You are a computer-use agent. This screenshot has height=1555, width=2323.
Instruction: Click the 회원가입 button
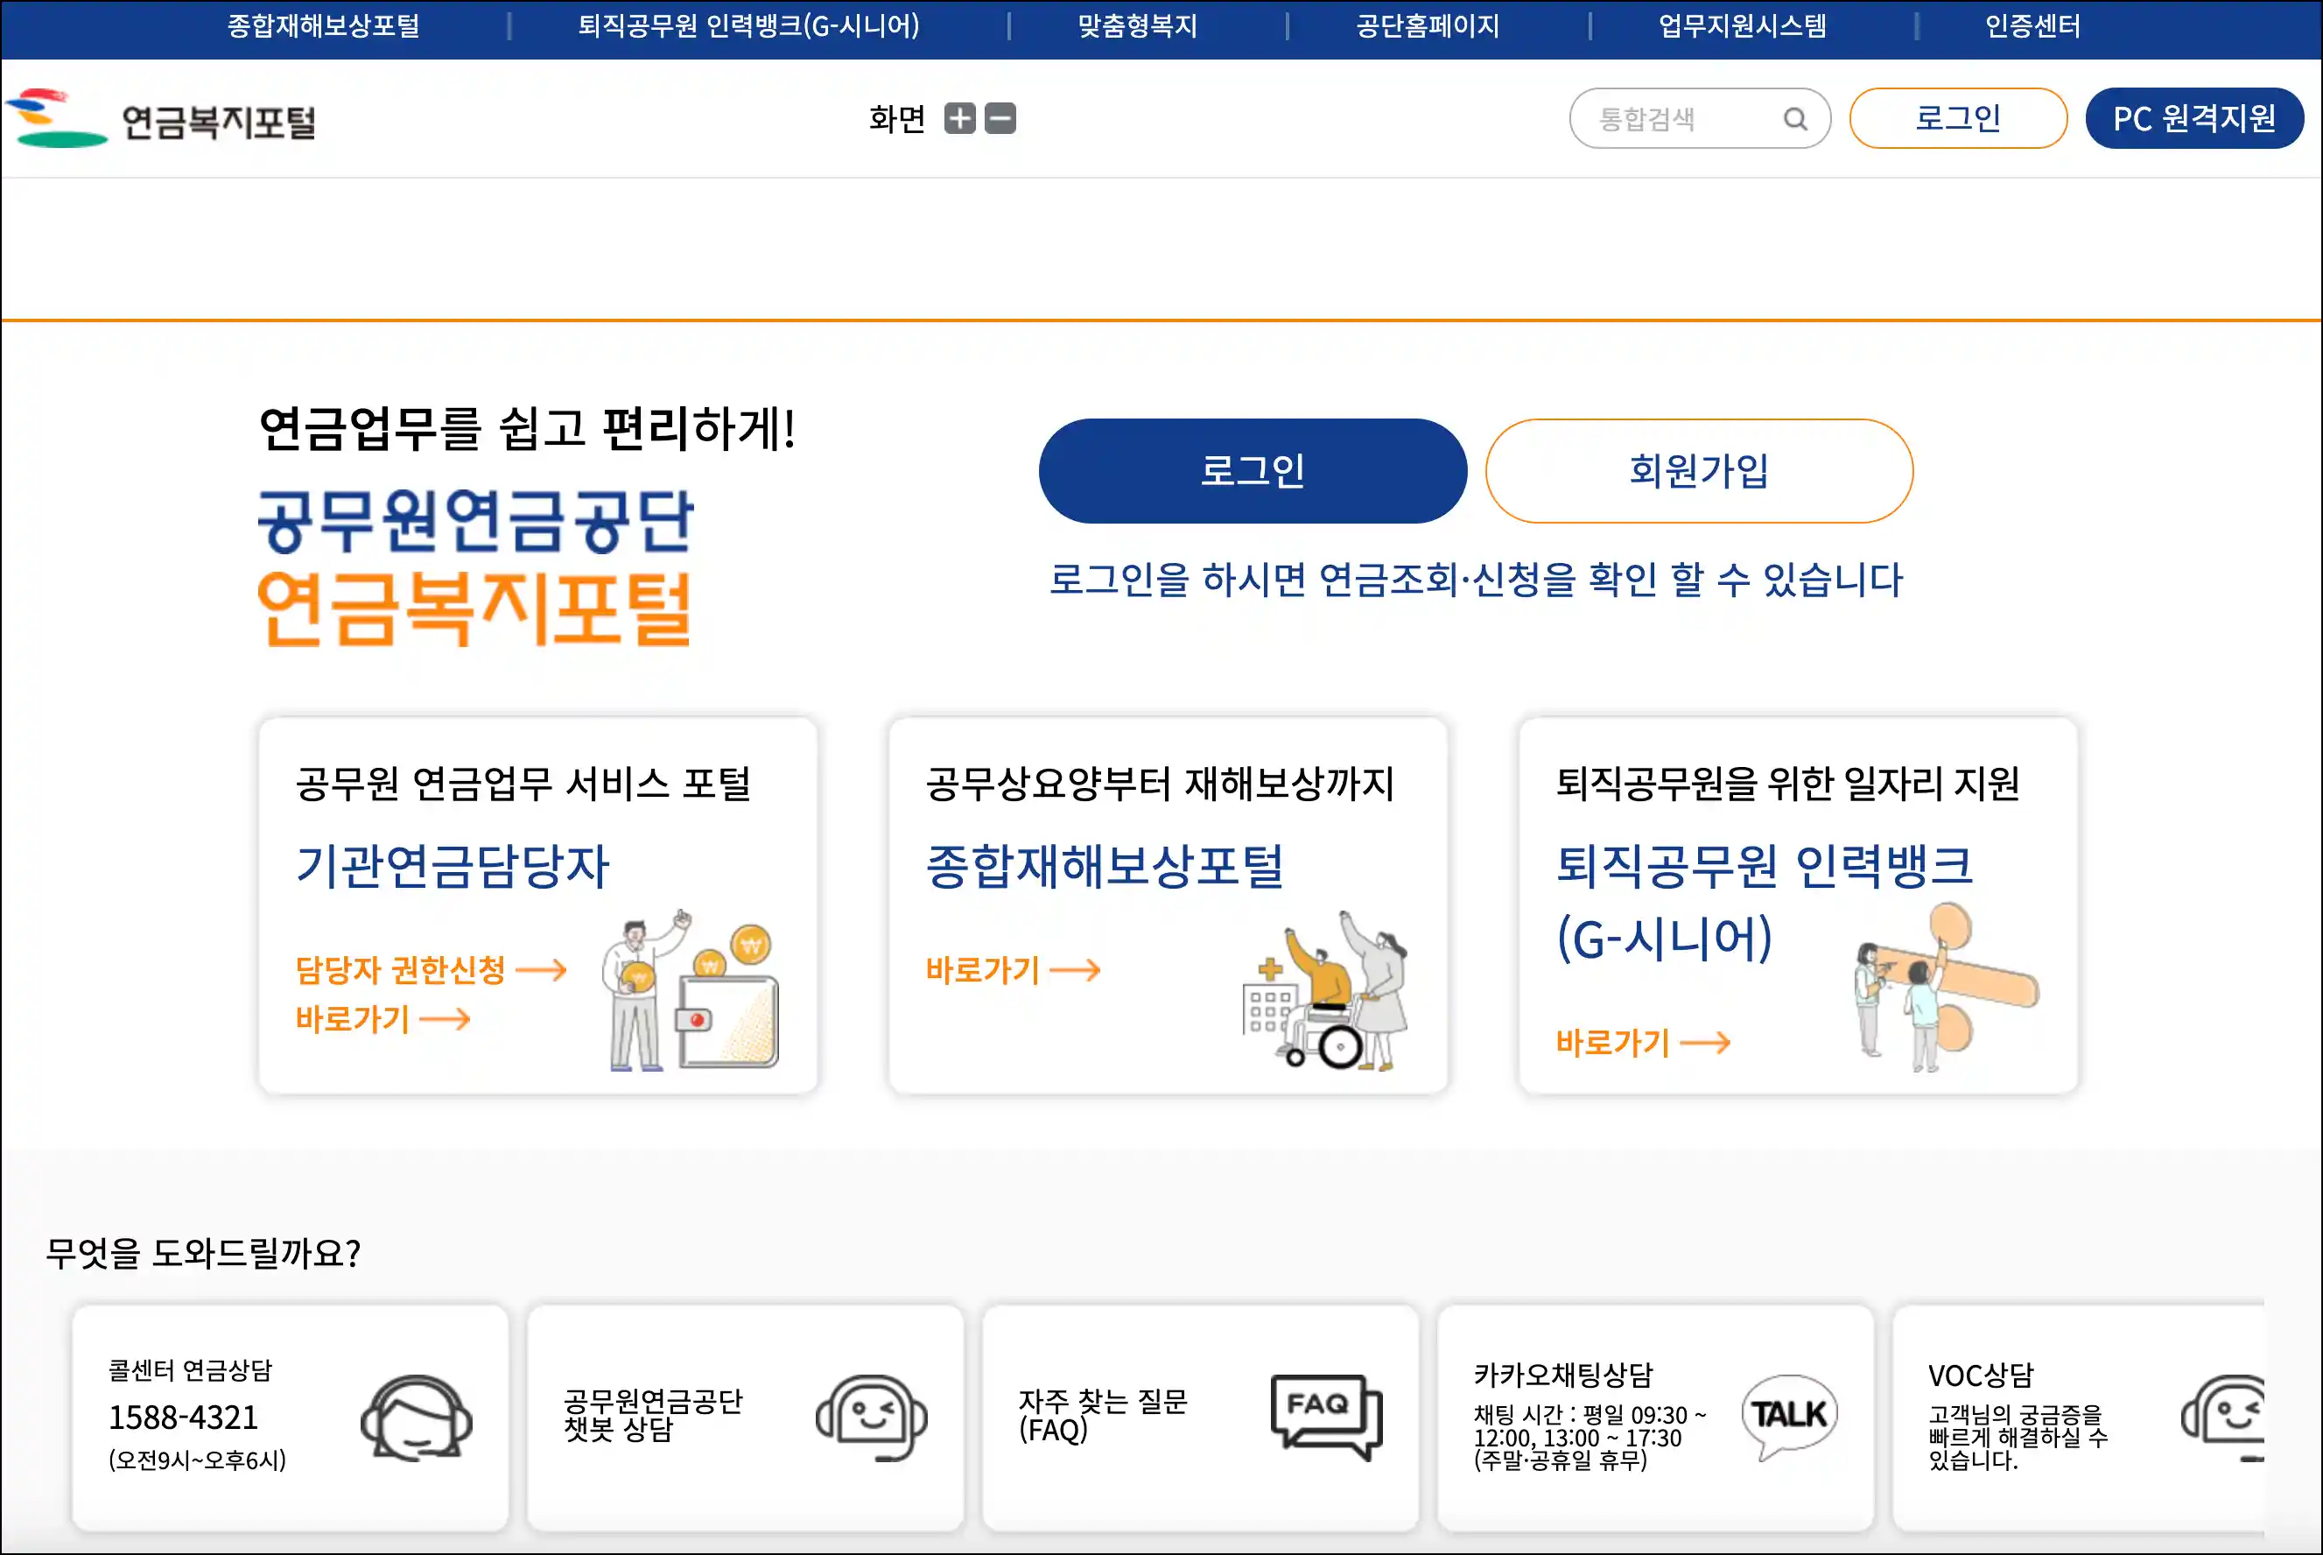[1698, 471]
